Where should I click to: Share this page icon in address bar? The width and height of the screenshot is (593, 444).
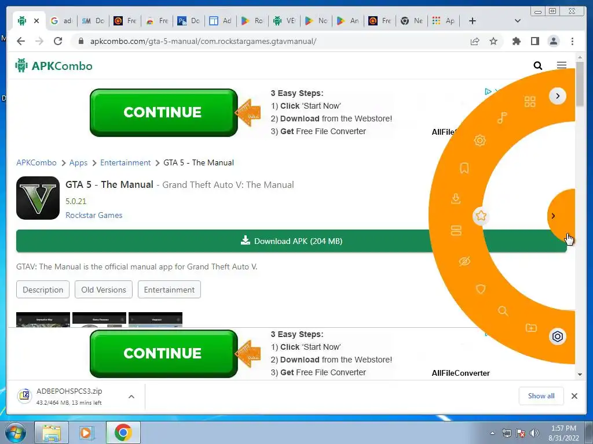tap(475, 41)
